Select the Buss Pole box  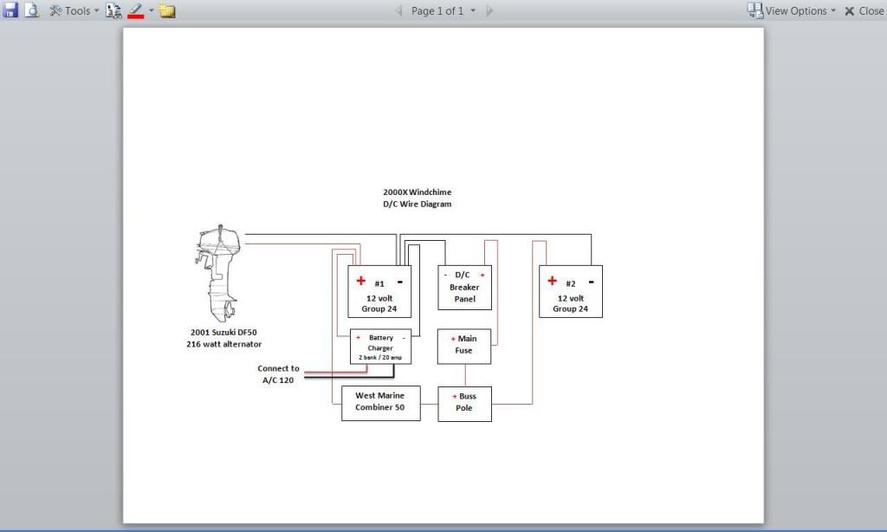pyautogui.click(x=464, y=403)
